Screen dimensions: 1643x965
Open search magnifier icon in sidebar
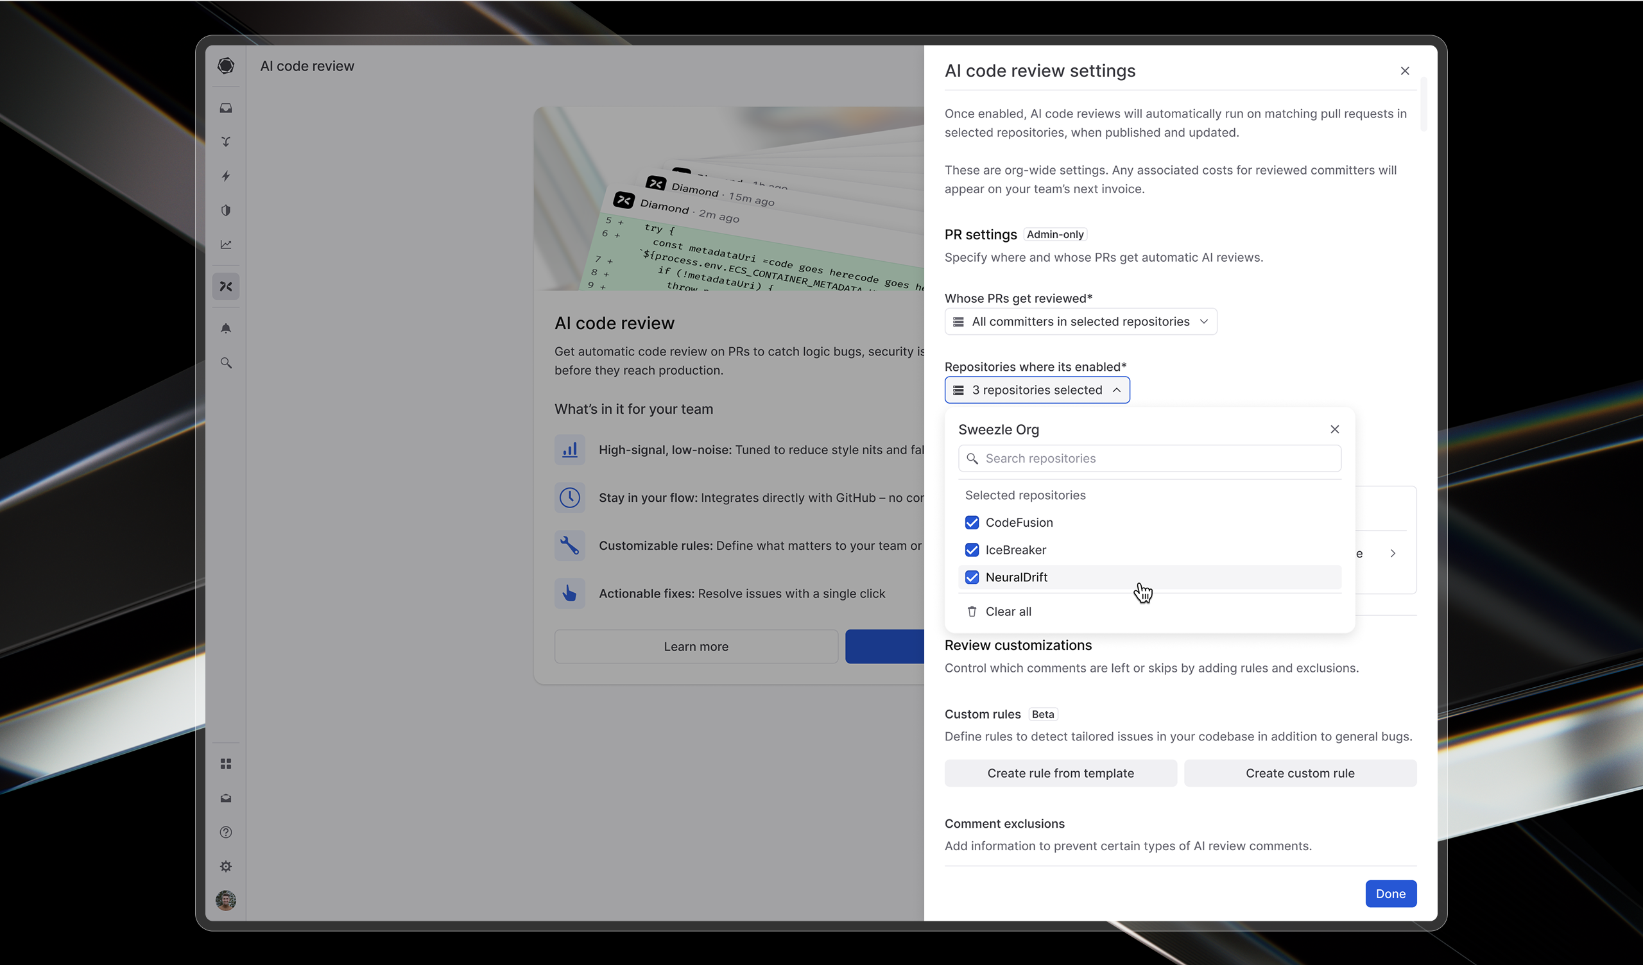pos(225,363)
